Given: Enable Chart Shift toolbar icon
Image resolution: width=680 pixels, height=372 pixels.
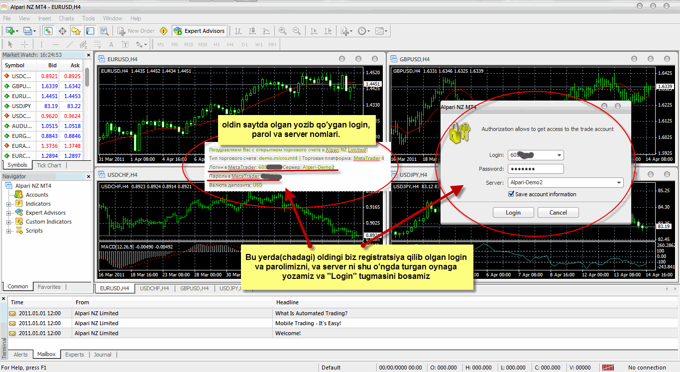Looking at the screenshot, I should click(x=327, y=31).
